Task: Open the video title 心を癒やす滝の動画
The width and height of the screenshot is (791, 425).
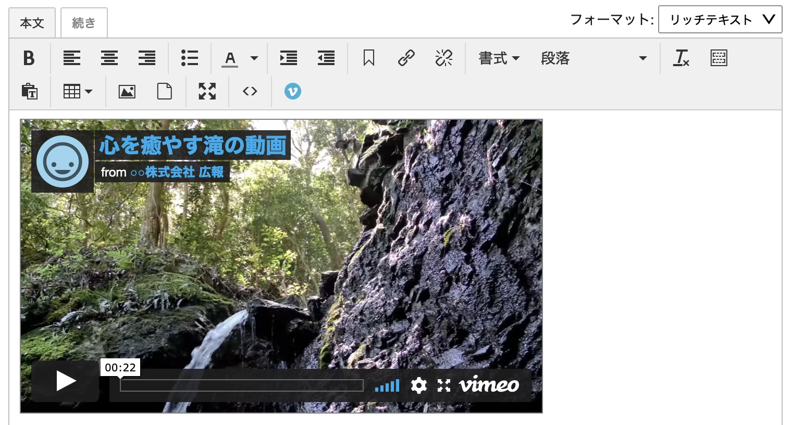Action: click(193, 145)
